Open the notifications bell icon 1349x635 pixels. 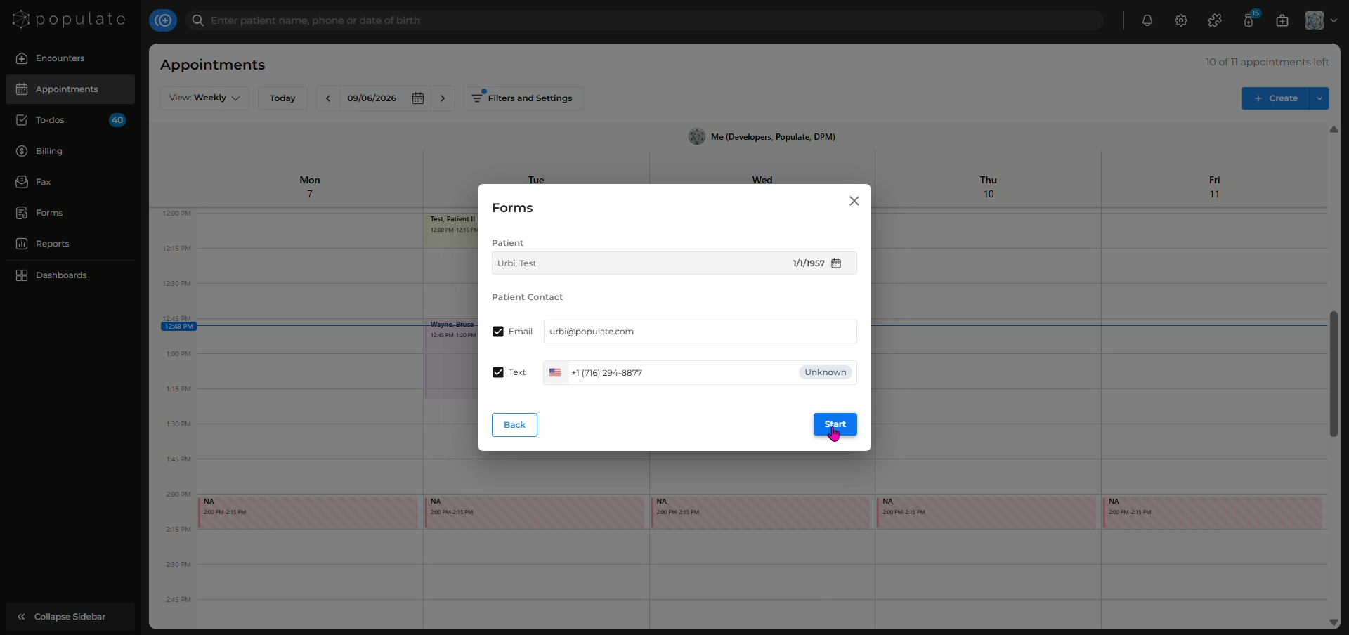(x=1147, y=20)
